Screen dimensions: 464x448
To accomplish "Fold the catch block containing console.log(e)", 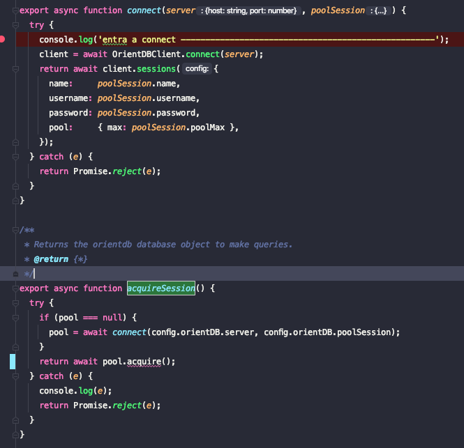I will (15, 376).
